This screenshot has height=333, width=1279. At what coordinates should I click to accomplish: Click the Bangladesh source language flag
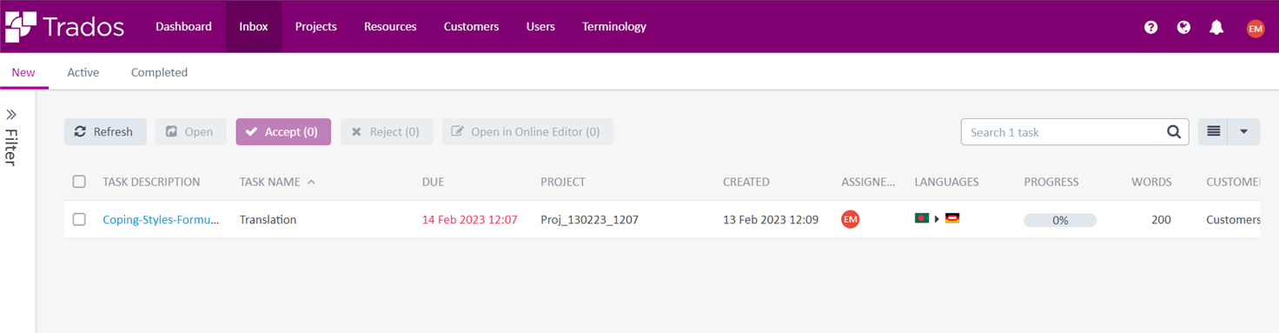(922, 219)
